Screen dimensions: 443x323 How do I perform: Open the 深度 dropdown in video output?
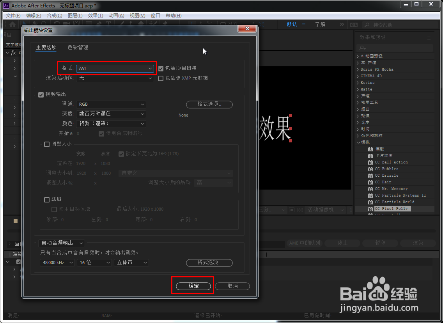[x=111, y=114]
